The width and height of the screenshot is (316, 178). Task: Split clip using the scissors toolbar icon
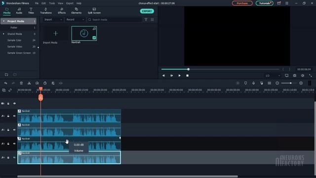pos(29,83)
